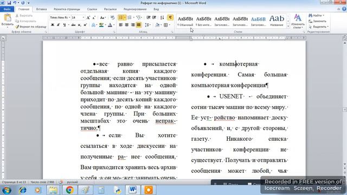Click the Undo icon in quick access toolbar

(15, 3)
